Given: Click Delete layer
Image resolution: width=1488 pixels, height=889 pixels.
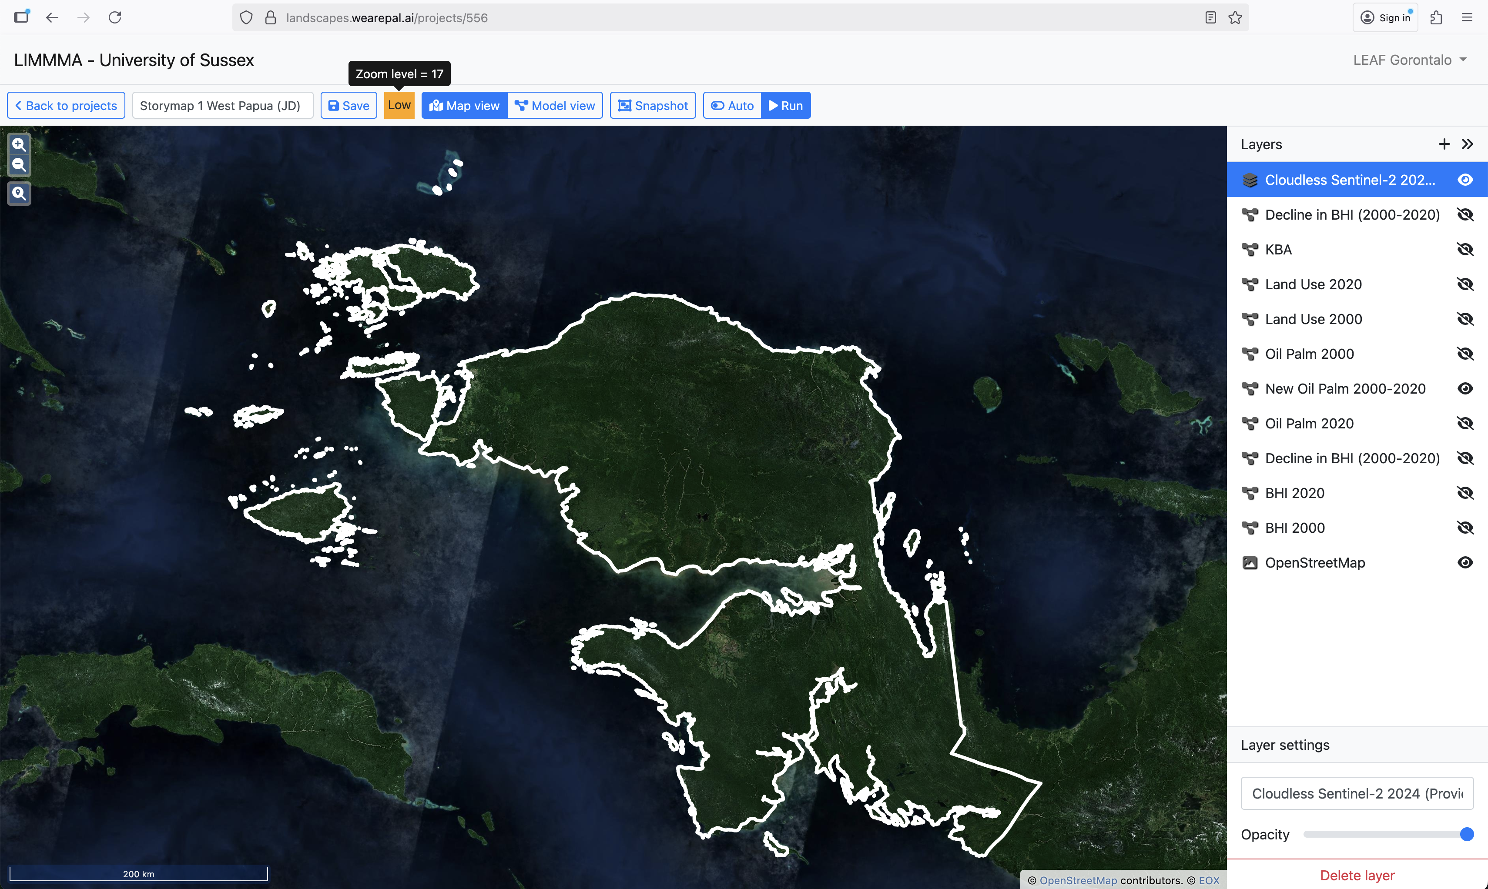Looking at the screenshot, I should pyautogui.click(x=1357, y=875).
